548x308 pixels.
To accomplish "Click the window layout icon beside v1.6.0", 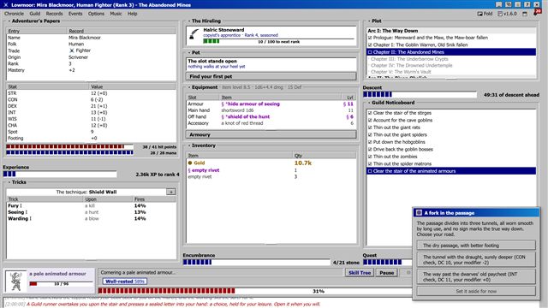I will pos(525,14).
